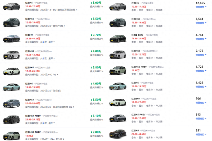The width and height of the screenshot is (212, 141).
Task: Open 图片 link under 红旗H5 PHEV
Action: click(141, 122)
